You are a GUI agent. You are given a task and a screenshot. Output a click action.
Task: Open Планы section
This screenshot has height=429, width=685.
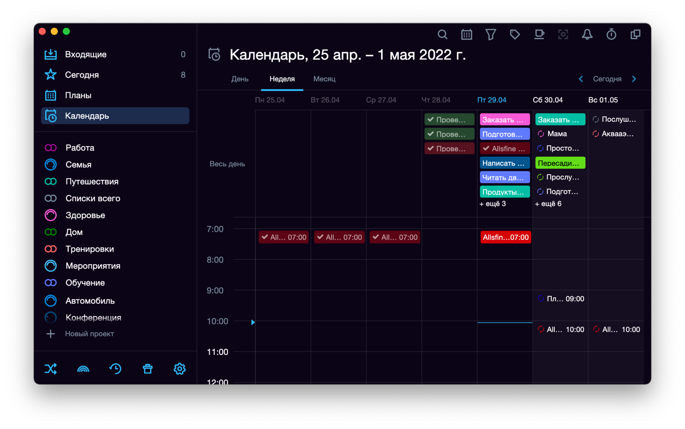pos(115,95)
